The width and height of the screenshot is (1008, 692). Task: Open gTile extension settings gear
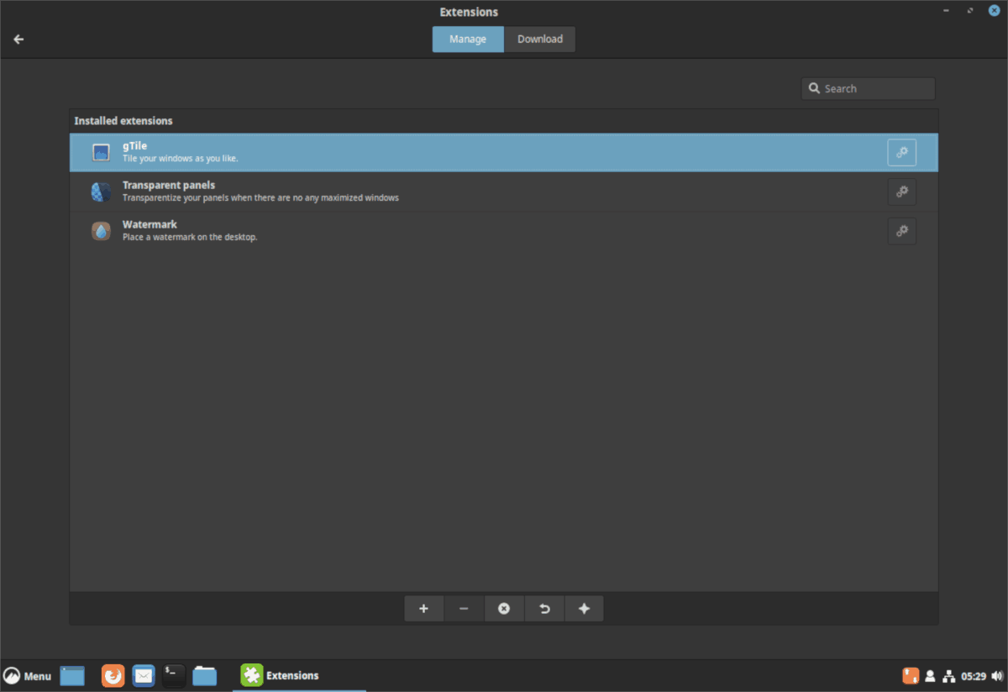901,152
